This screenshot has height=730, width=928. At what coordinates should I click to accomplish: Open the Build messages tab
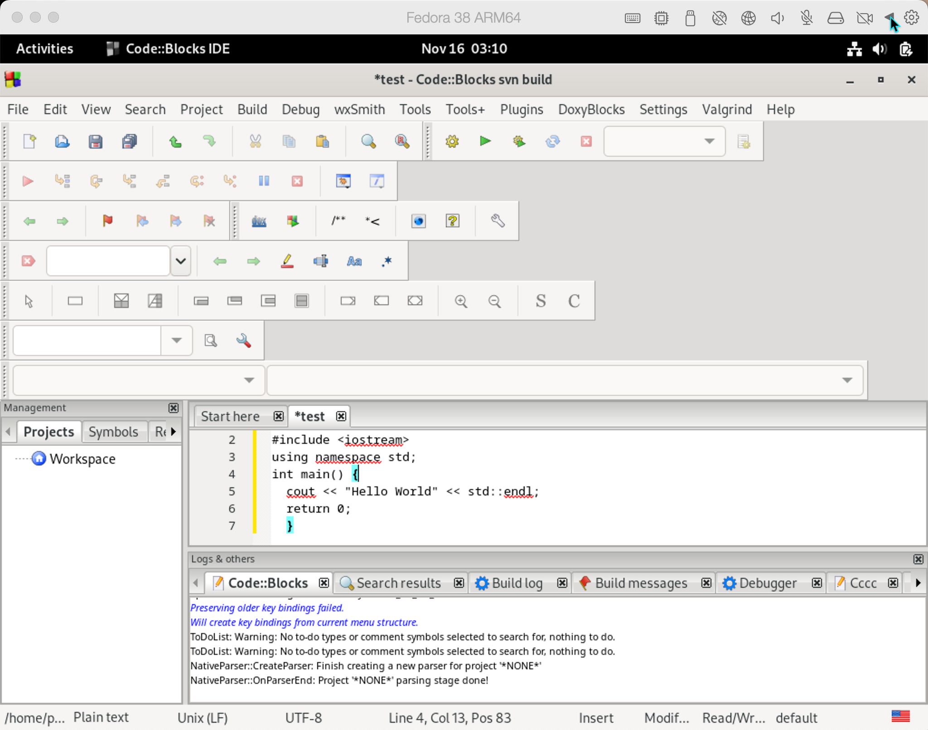coord(641,583)
